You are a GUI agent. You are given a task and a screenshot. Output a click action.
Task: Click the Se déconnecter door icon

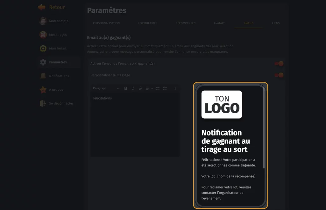point(43,103)
